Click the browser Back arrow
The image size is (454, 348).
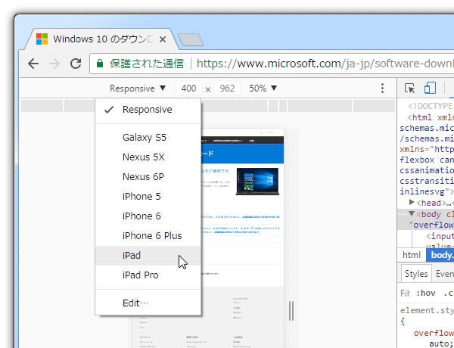coord(33,64)
